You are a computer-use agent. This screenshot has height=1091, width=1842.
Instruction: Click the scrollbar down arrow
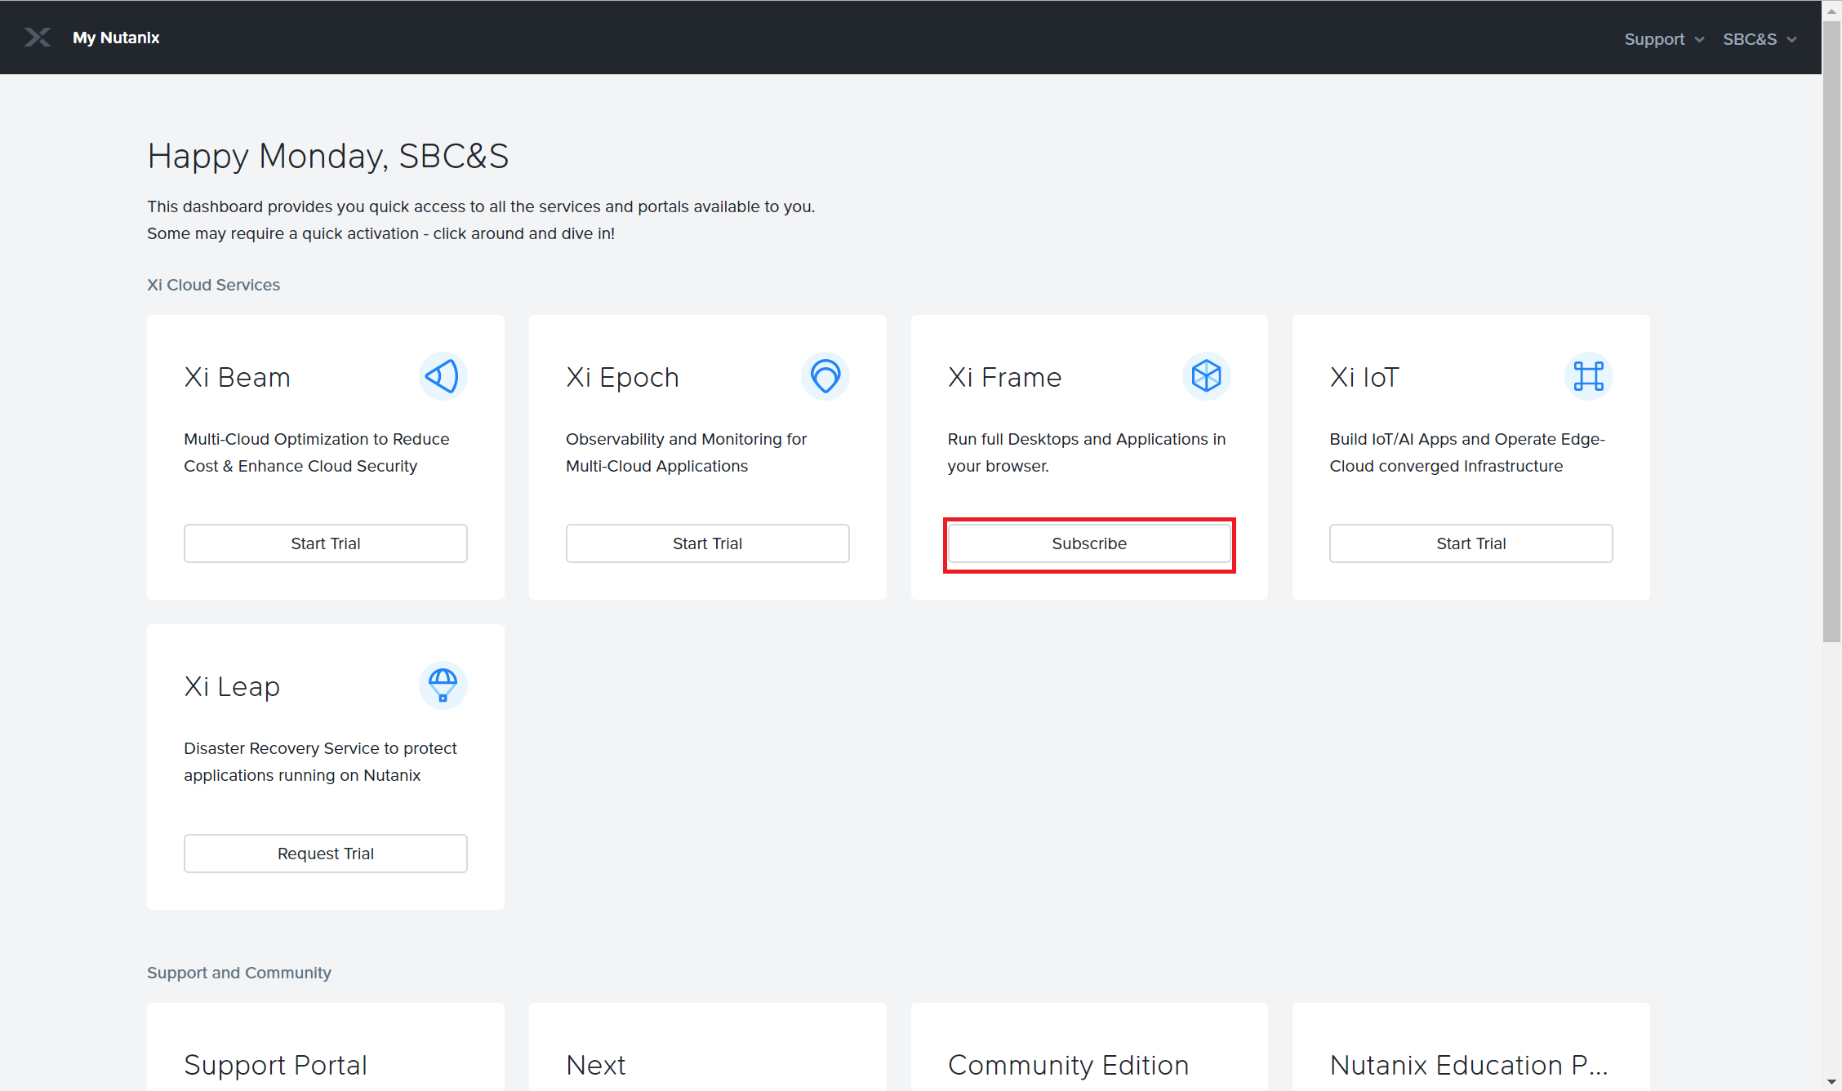point(1831,1082)
